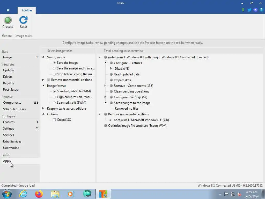This screenshot has width=265, height=199.
Task: Click the green round taskbar app icon
Action: tap(87, 194)
